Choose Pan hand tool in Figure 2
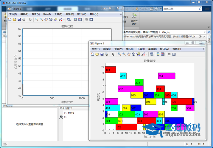The height and width of the screenshot is (148, 213). tap(129, 54)
